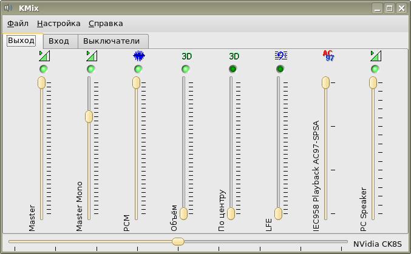
Task: Click the PC Speaker channel icon
Action: 376,56
